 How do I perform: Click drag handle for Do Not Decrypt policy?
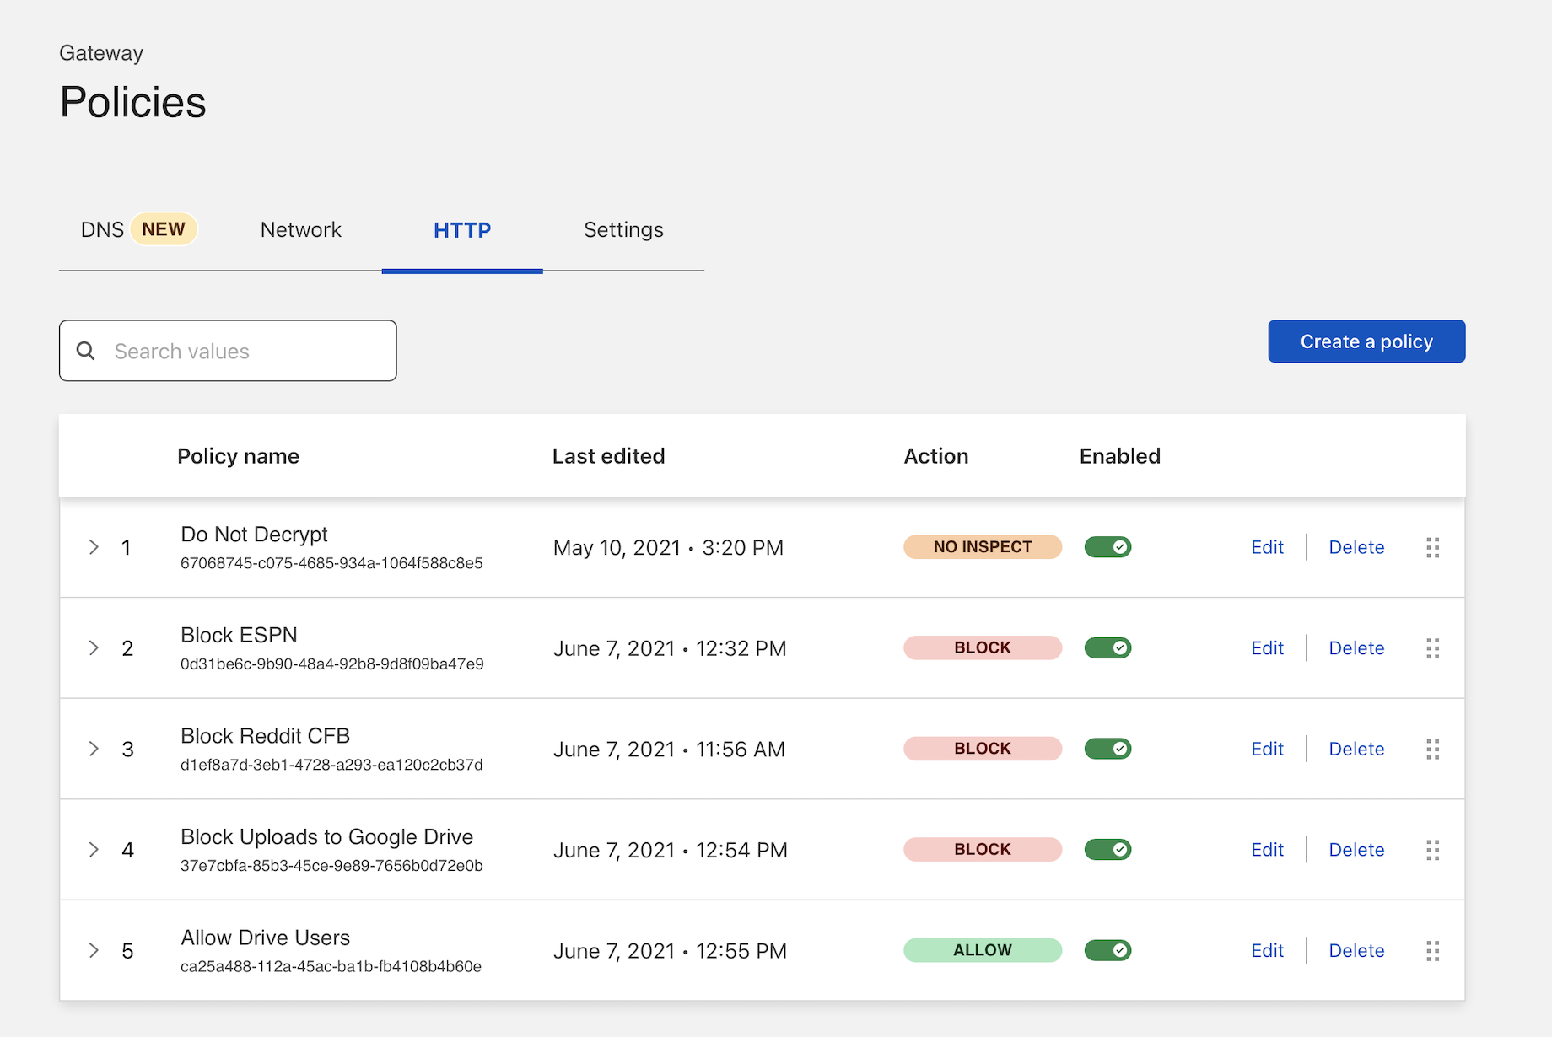1432,547
